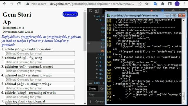Select body in DevTools breadcrumb
Viewport: 188px width, 106px height.
97,83
